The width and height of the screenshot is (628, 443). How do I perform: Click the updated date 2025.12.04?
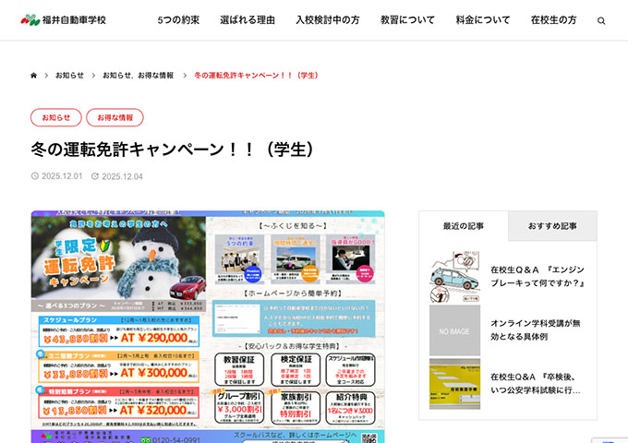[x=117, y=176]
